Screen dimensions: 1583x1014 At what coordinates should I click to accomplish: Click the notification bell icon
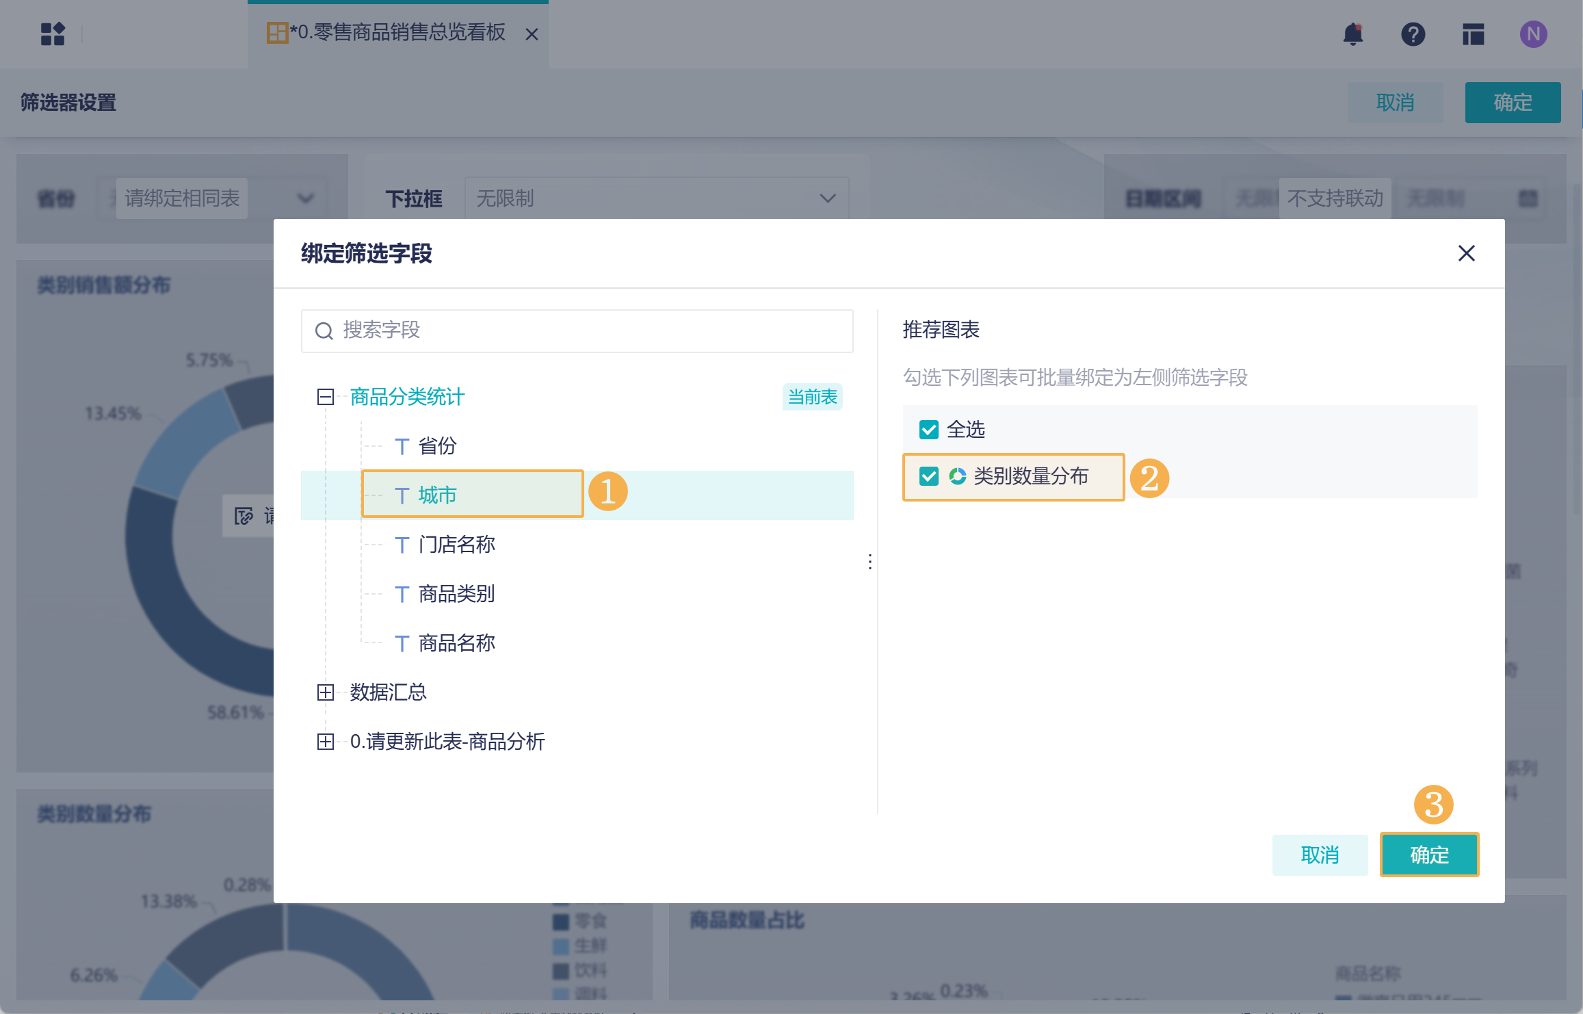pyautogui.click(x=1352, y=34)
